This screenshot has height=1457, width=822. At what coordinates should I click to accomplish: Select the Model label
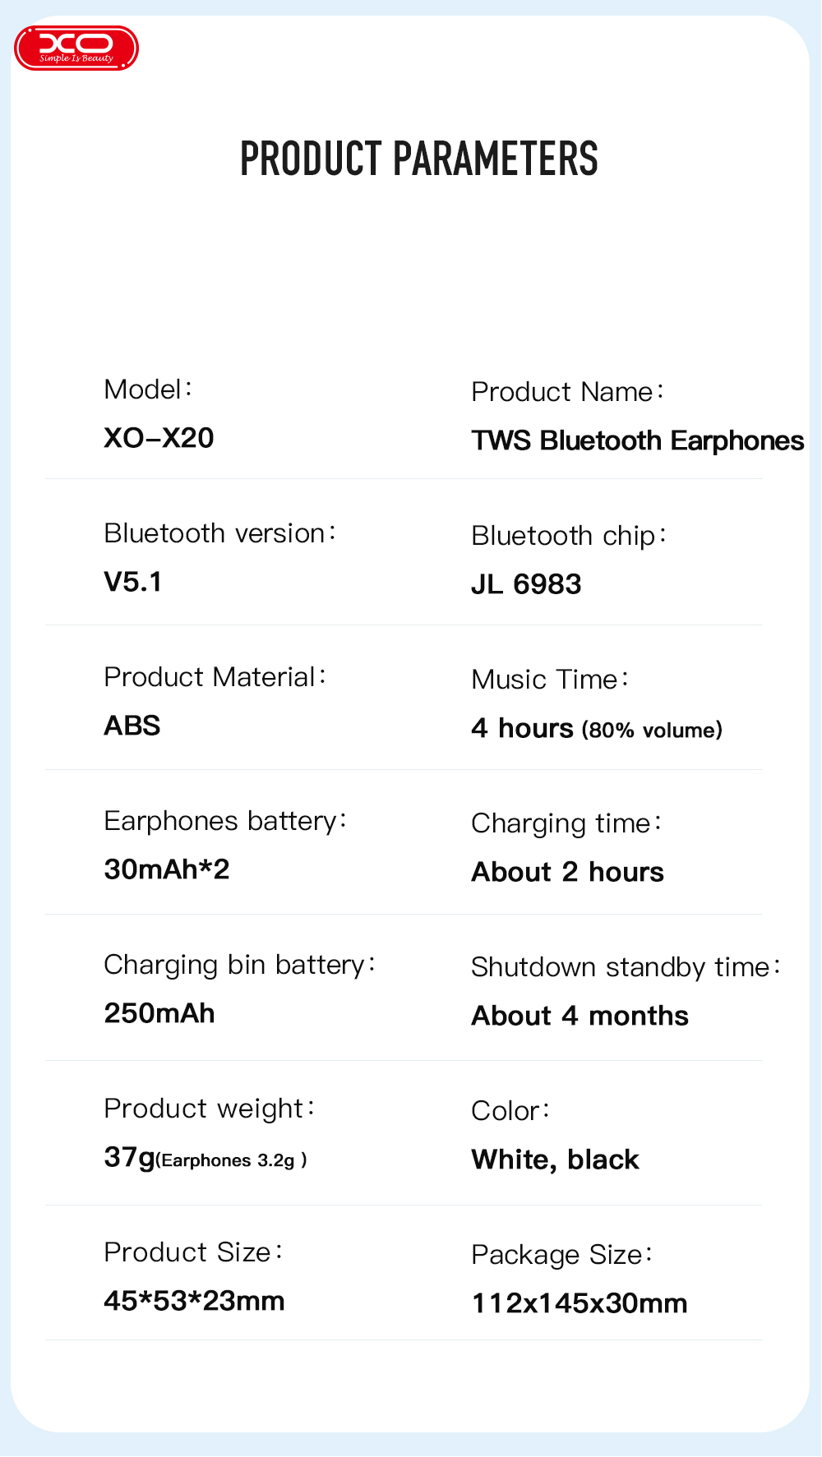tap(148, 390)
